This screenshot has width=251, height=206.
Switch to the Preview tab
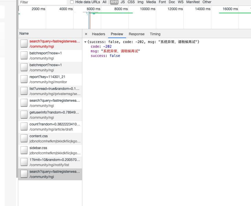coord(117,34)
